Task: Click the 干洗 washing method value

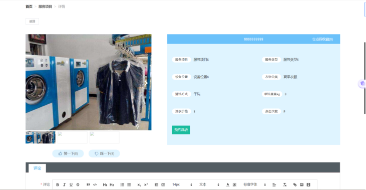Action: click(197, 94)
